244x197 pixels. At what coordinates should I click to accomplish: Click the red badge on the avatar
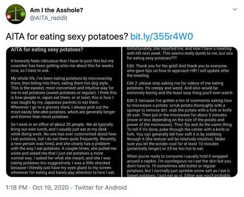(8, 17)
